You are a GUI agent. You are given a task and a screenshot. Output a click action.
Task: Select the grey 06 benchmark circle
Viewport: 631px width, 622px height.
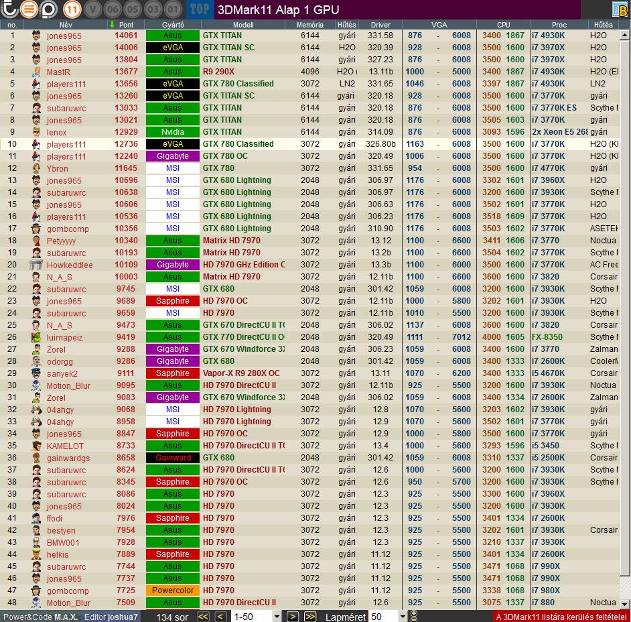pyautogui.click(x=113, y=9)
